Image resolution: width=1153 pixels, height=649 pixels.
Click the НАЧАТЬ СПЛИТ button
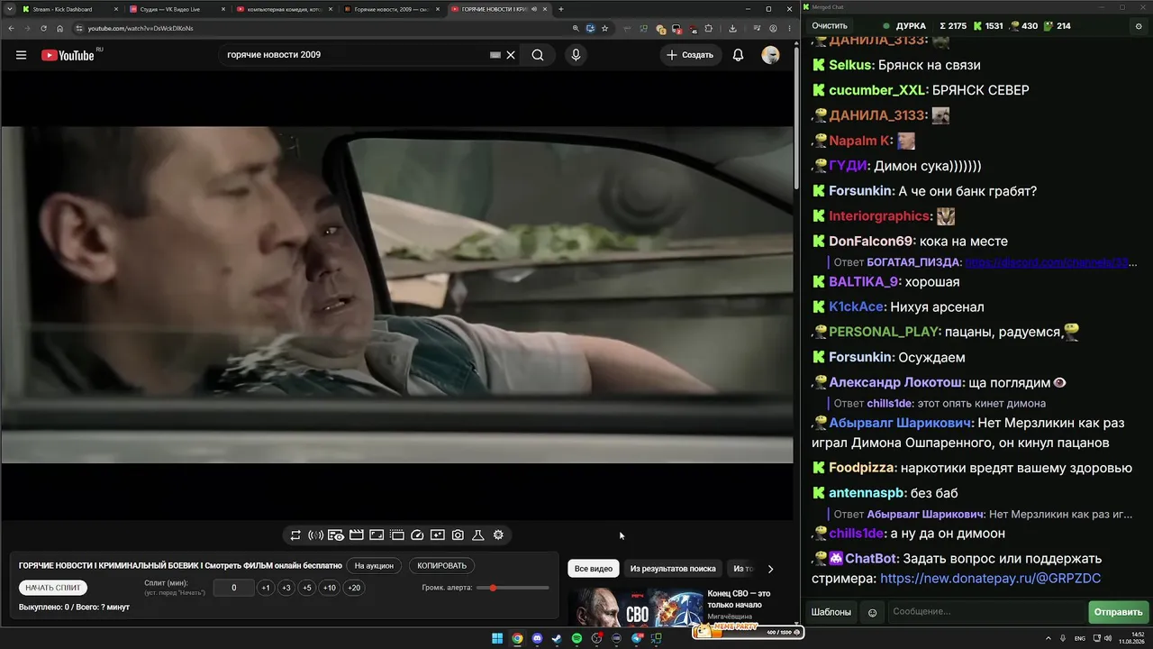pos(53,588)
